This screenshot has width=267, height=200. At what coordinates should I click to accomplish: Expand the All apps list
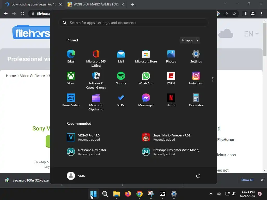pos(190,40)
